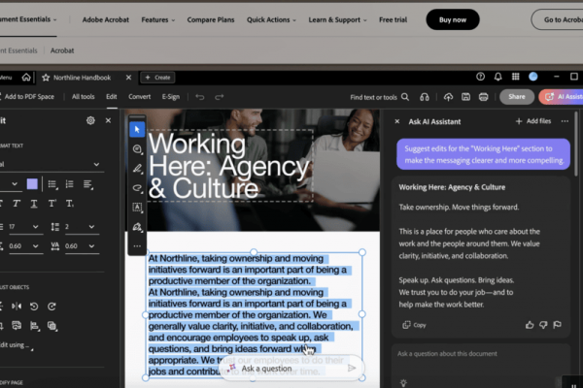The image size is (583, 388).
Task: Click Add to PDF Space
Action: click(27, 97)
